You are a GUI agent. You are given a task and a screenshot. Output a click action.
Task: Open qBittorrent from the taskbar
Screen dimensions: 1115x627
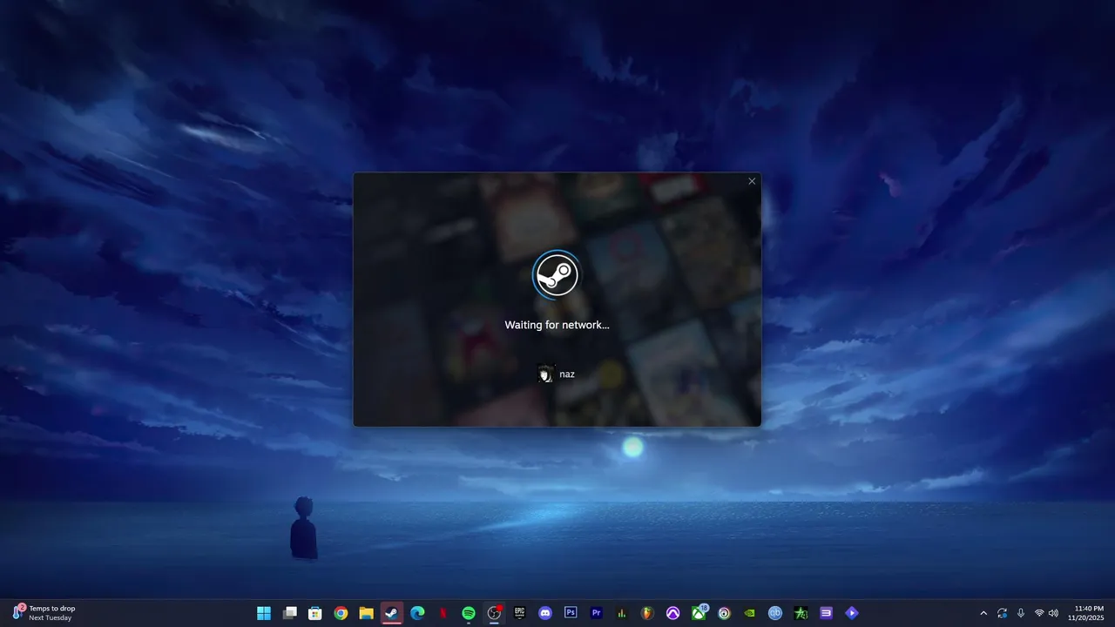[775, 613]
